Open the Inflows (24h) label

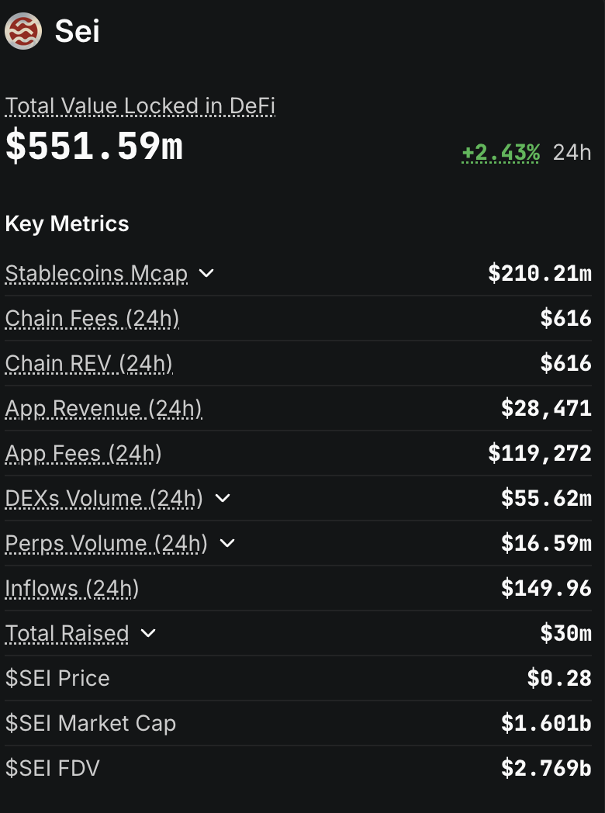point(72,589)
